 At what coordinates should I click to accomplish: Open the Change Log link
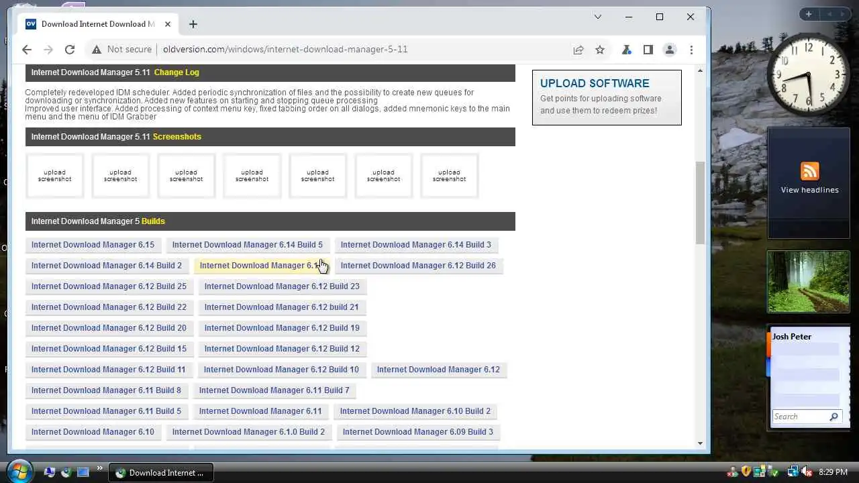(x=176, y=72)
